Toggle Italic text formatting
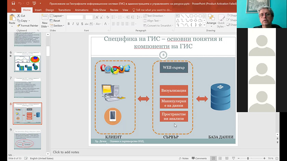This screenshot has width=287, height=161. point(73,24)
